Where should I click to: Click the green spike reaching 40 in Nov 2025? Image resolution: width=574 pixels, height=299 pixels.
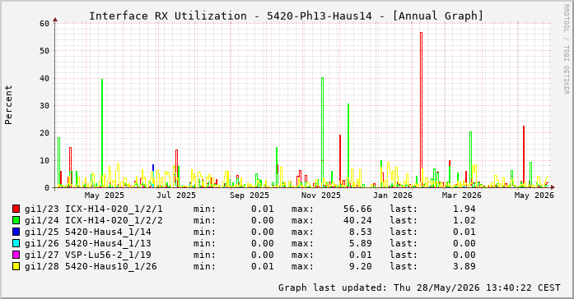(323, 131)
